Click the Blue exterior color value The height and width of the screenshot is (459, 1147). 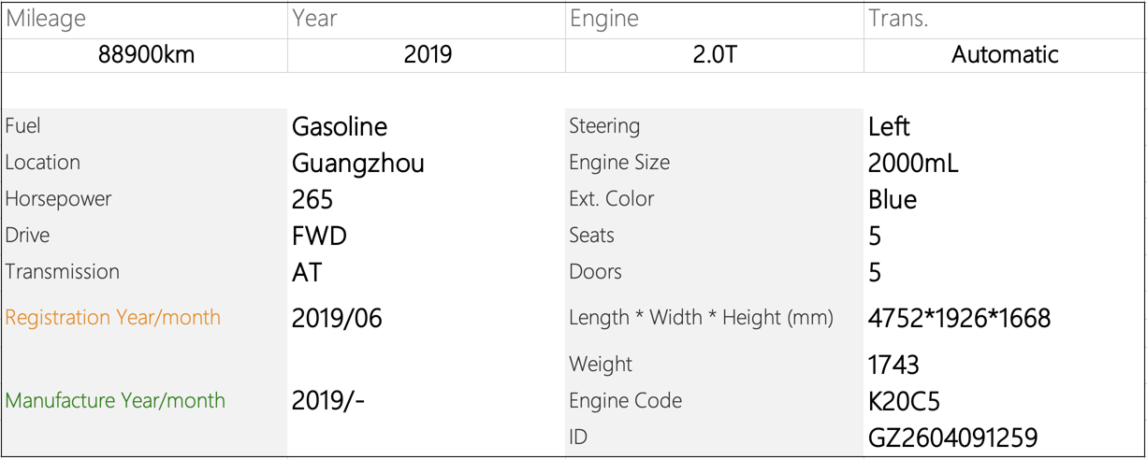893,200
